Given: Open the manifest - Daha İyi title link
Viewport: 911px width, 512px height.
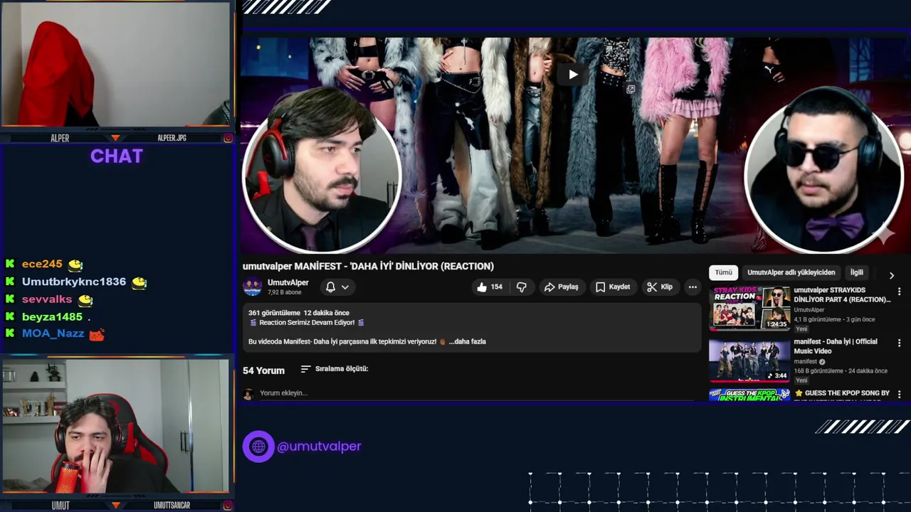Looking at the screenshot, I should [x=836, y=346].
